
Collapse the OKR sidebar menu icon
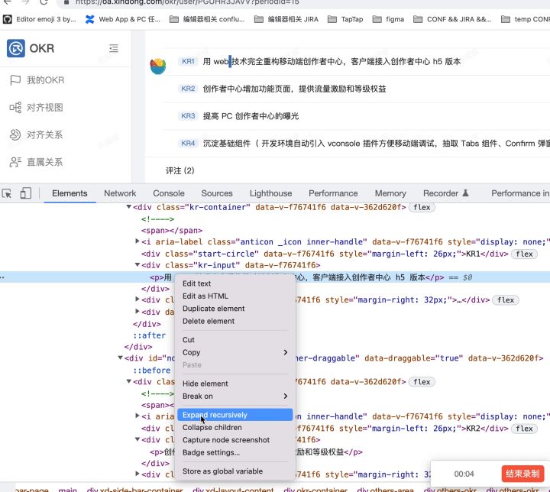point(114,48)
